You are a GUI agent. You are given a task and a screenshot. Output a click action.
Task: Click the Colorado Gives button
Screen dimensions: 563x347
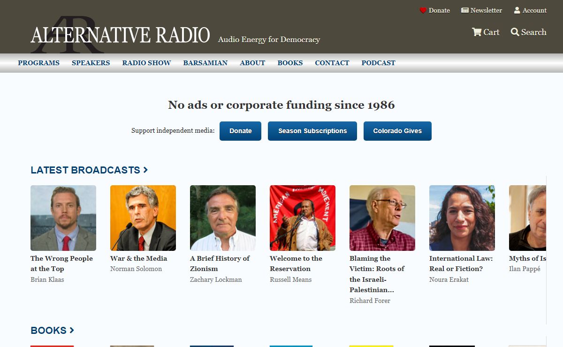coord(397,131)
